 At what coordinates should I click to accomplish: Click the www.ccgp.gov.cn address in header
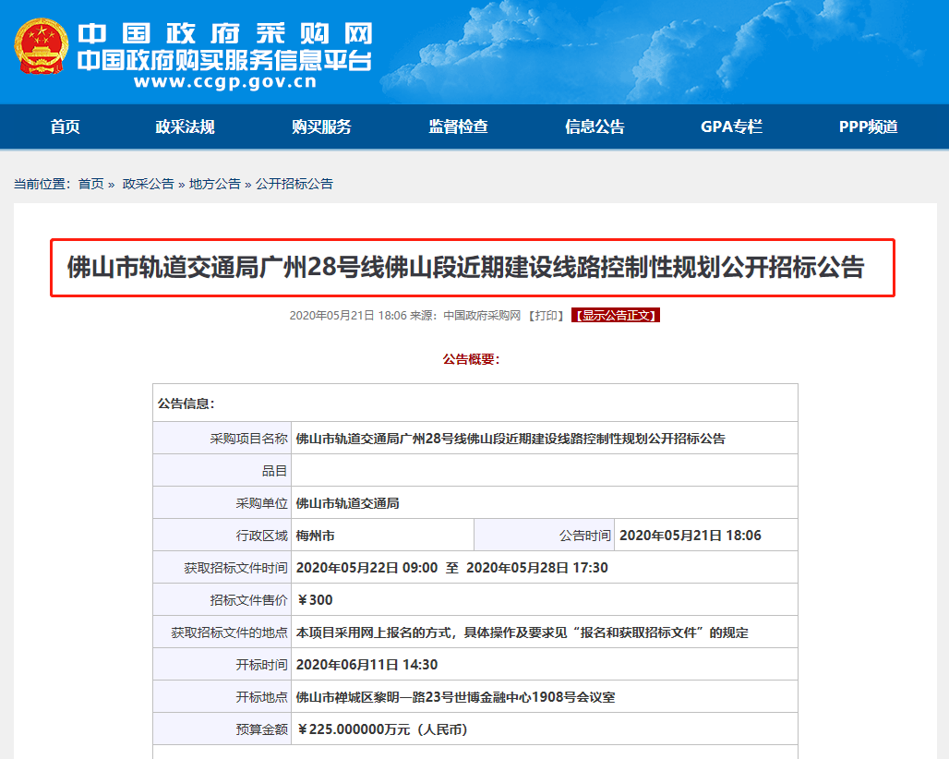(224, 82)
